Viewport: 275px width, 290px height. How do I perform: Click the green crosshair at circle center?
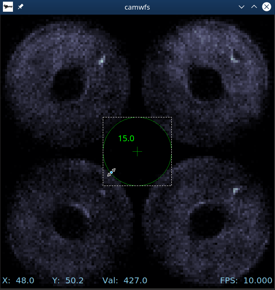click(137, 151)
